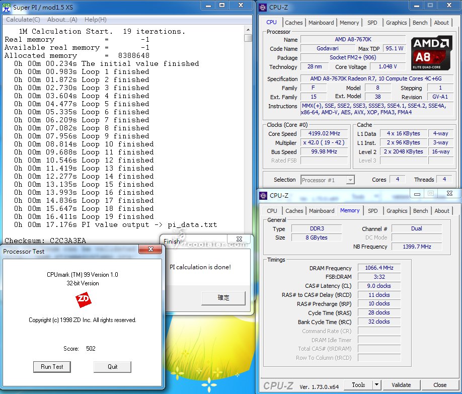Click the Checksum C2C3A3EA line in Super PI
Viewport: 462px width, 394px height.
45,241
